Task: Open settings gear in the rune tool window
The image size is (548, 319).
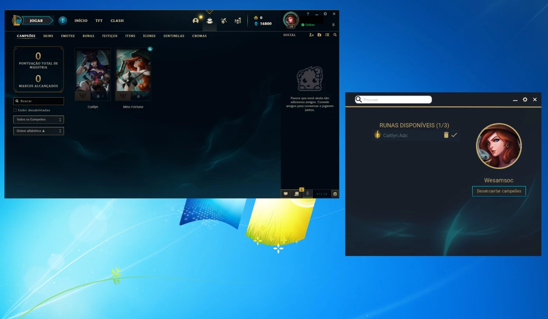Action: click(x=525, y=100)
